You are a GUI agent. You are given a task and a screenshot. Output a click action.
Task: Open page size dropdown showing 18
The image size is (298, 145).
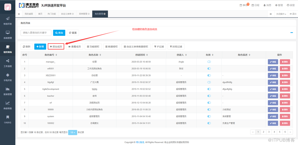(x=72, y=132)
